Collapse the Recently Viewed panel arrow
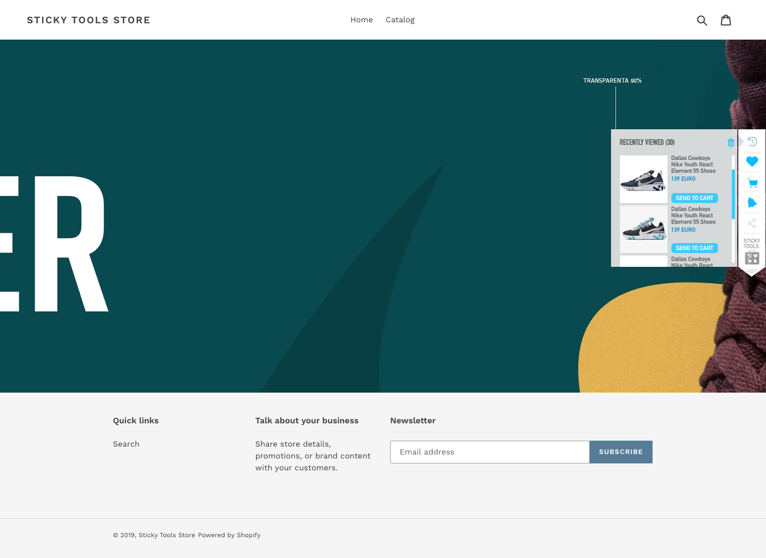Screen dimensions: 766x558 pyautogui.click(x=741, y=142)
